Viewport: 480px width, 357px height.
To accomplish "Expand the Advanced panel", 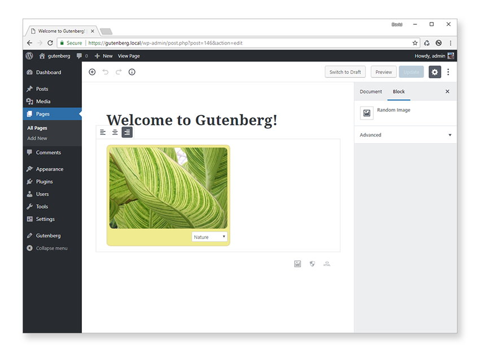I will [405, 135].
